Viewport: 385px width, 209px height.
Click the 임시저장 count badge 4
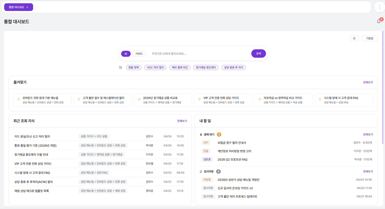218,171
